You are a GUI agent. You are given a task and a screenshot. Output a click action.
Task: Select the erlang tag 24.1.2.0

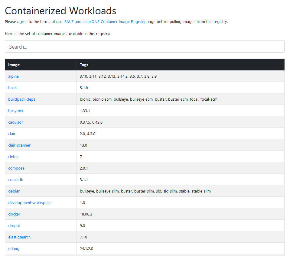(x=86, y=249)
